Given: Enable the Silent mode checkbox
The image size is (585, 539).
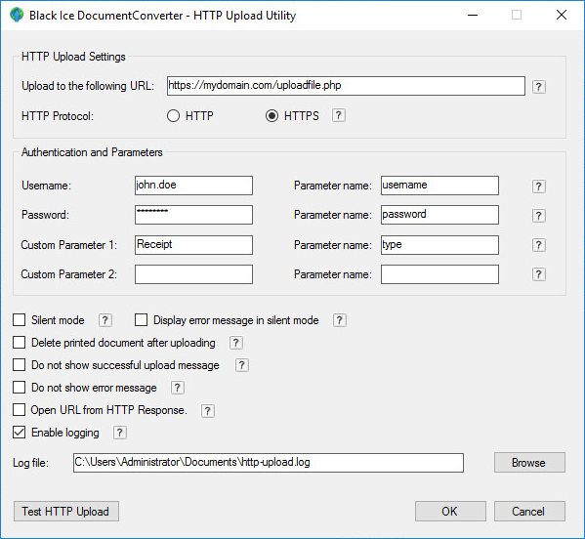Looking at the screenshot, I should [x=19, y=319].
